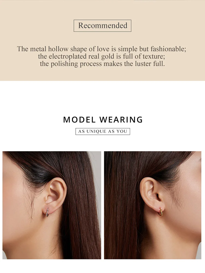The height and width of the screenshot is (273, 205).
Task: Click the word MODEL in heading
Action: [x=79, y=120]
